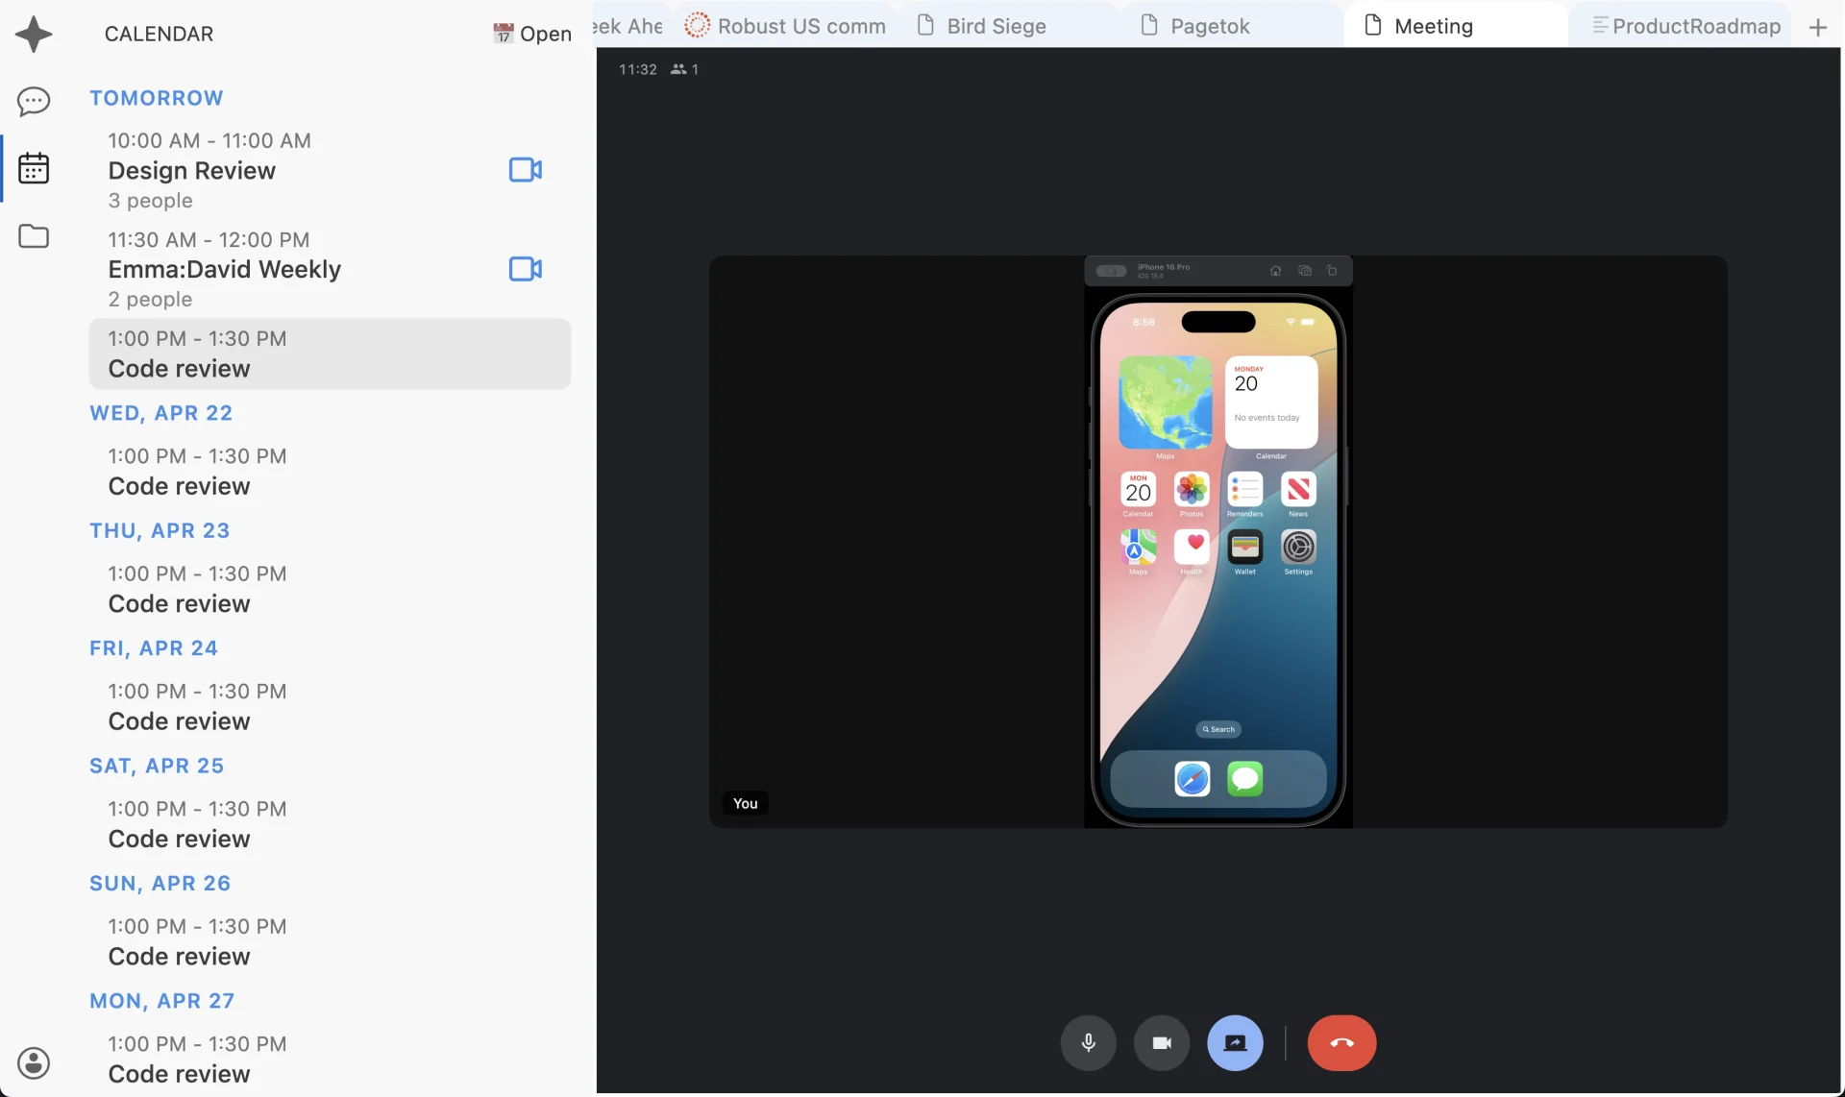Collapse the TOMORROW section
This screenshot has height=1097, width=1845.
click(x=156, y=97)
